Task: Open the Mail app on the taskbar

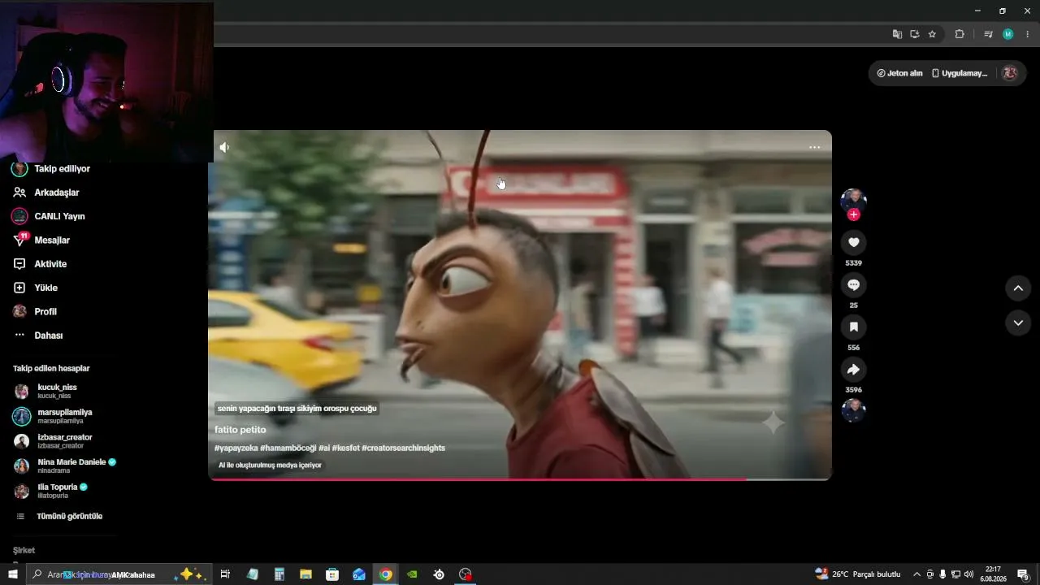Action: click(x=359, y=574)
